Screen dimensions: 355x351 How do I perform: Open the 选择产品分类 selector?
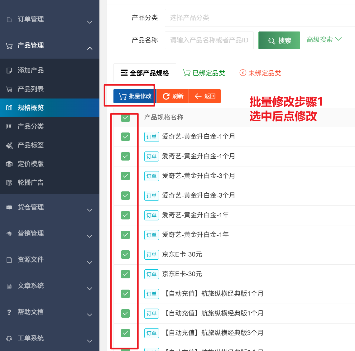[x=259, y=18]
